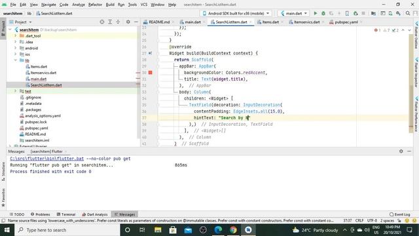
Task: Click the red error indicator count
Action: 377,30
